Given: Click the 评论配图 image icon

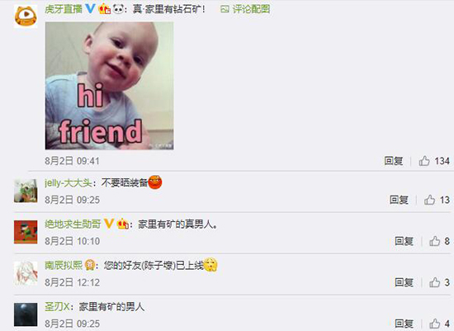Looking at the screenshot, I should [x=225, y=9].
